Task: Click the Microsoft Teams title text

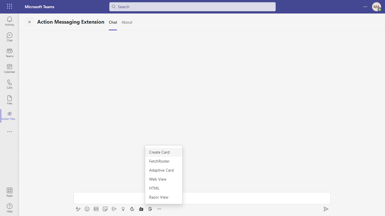Action: 39,7
